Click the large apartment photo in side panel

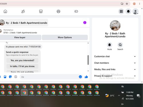tap(115, 25)
